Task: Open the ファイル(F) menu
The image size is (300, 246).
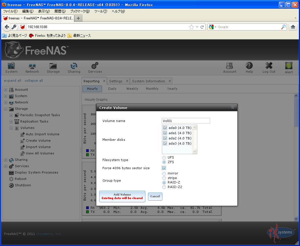Action: point(10,11)
